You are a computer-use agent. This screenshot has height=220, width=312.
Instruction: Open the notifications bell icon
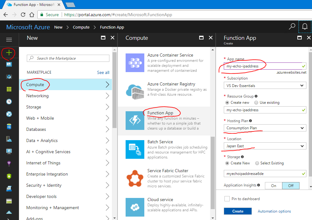coord(305,27)
